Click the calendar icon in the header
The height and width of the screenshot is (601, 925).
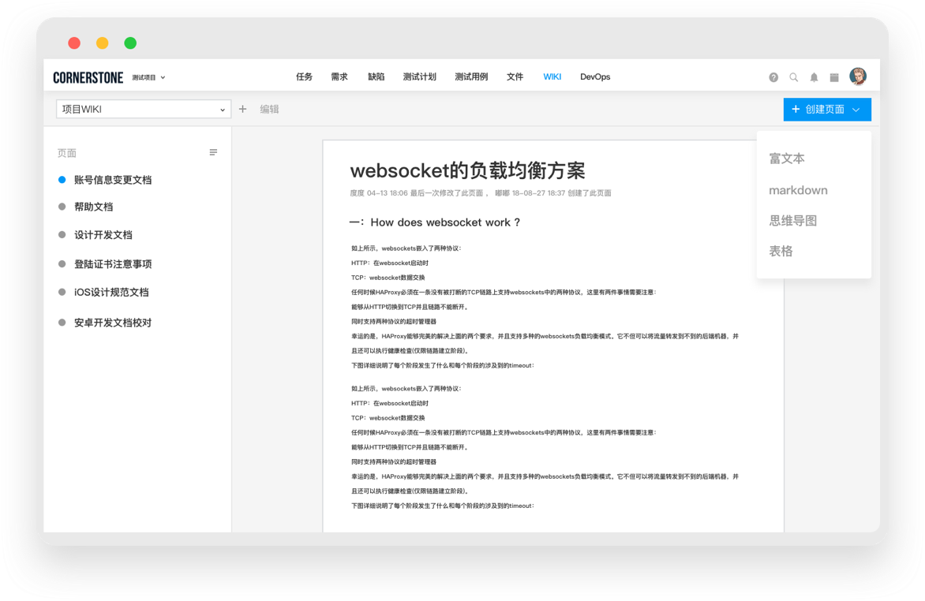pyautogui.click(x=833, y=77)
